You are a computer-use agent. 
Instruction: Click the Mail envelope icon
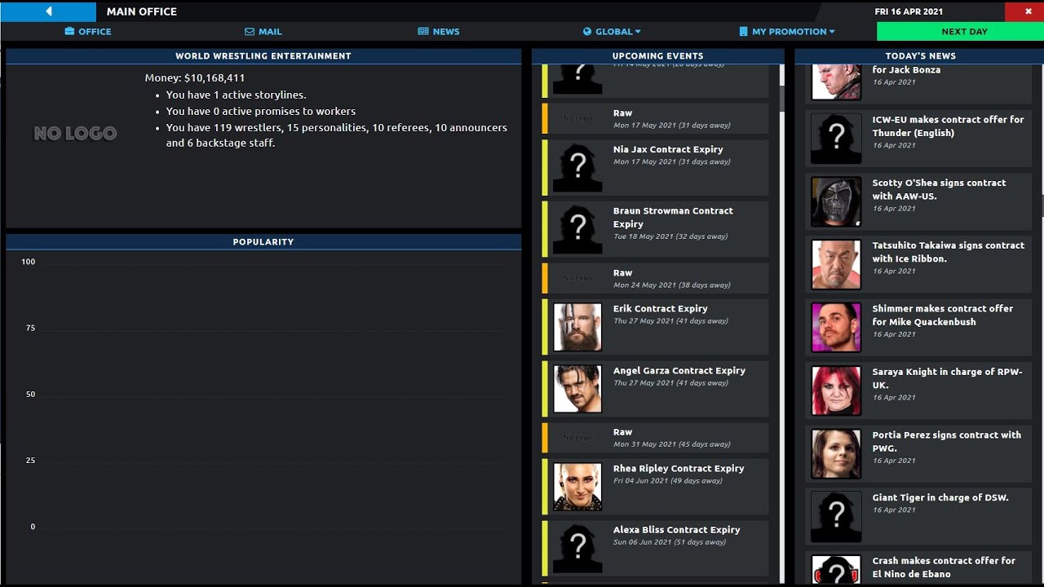click(250, 32)
